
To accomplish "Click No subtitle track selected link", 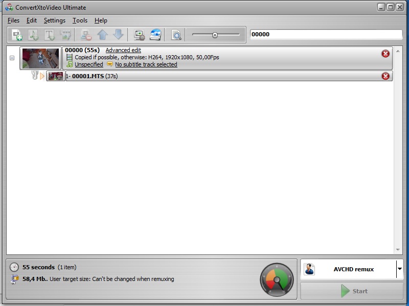I will click(146, 64).
